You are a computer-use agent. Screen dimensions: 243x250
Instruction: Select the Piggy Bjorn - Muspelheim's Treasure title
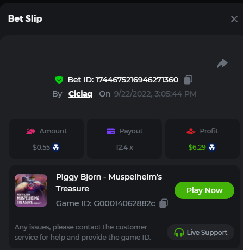point(109,183)
